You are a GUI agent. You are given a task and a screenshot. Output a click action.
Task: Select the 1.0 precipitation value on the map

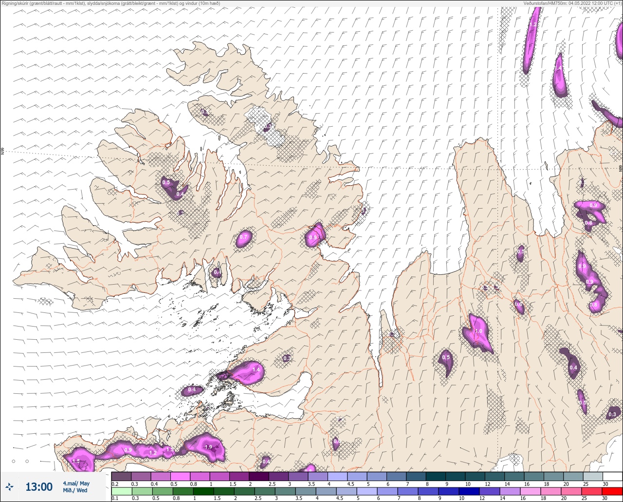click(x=478, y=331)
